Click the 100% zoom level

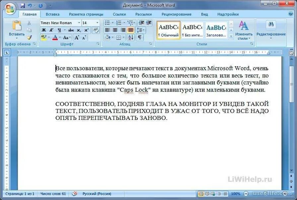pyautogui.click(x=235, y=194)
